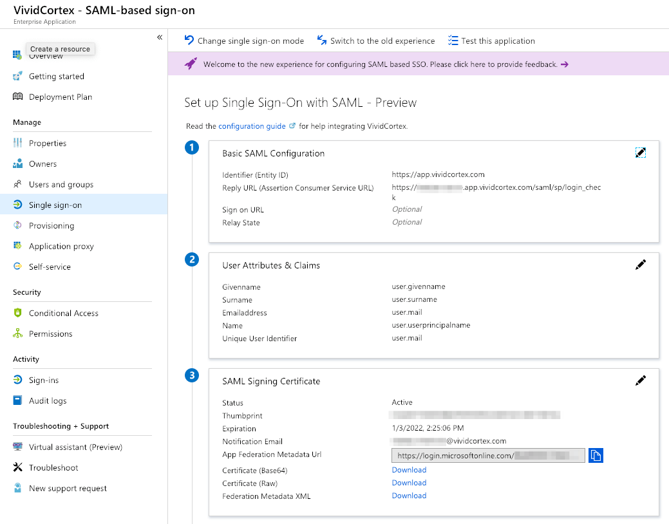Click Test this application
This screenshot has width=669, height=524.
coord(491,41)
